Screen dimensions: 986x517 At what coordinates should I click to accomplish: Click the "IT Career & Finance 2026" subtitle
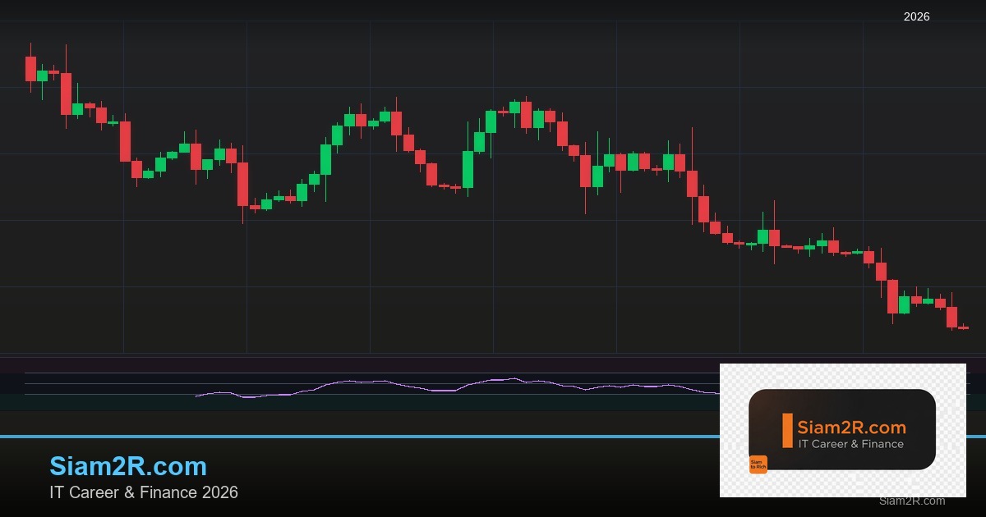144,492
